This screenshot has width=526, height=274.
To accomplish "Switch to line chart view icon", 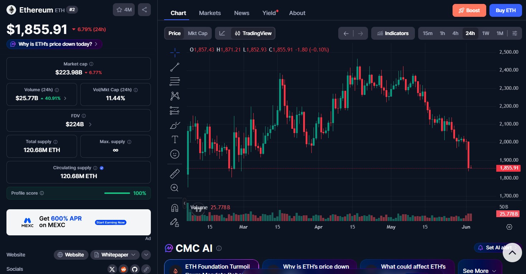I will (x=223, y=33).
